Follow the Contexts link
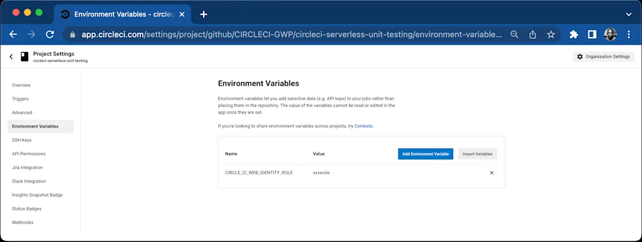 tap(364, 126)
